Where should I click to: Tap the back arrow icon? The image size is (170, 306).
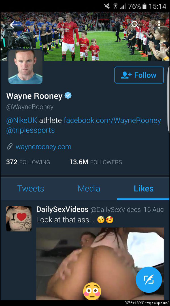pos(14,25)
